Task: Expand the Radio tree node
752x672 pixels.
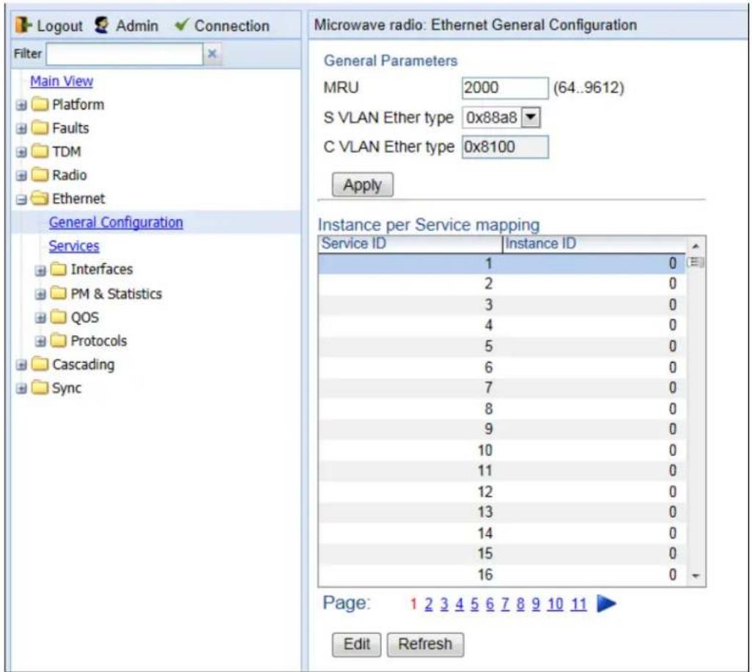Action: 21,176
